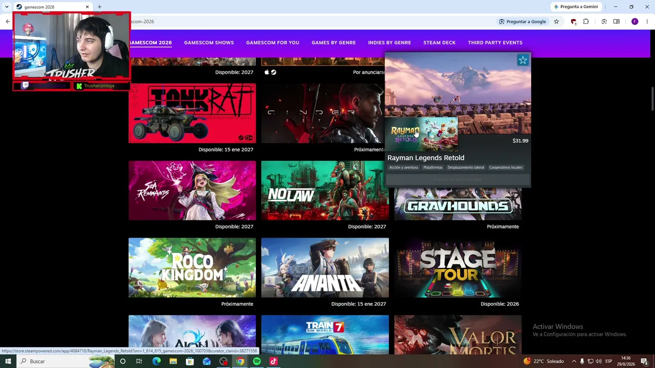Open the volume speaker tray icon
The height and width of the screenshot is (368, 655).
pos(598,361)
